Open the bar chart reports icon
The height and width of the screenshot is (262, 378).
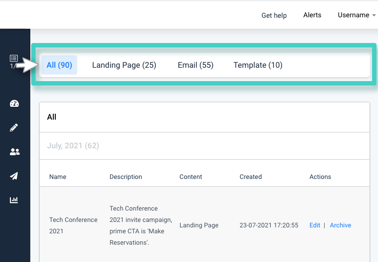click(x=14, y=200)
